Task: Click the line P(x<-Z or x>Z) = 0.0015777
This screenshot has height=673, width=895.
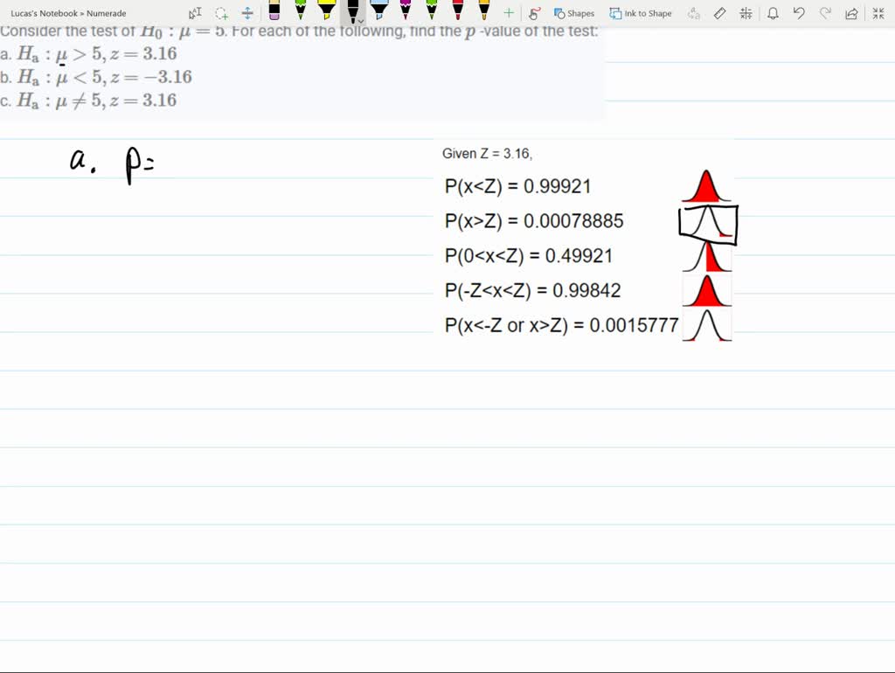Action: (562, 325)
